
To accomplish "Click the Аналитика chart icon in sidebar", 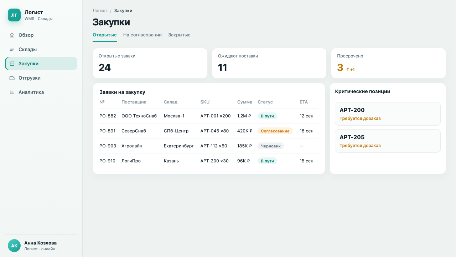I will click(x=12, y=92).
